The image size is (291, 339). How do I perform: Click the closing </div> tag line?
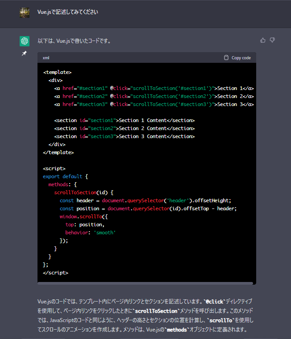point(57,144)
